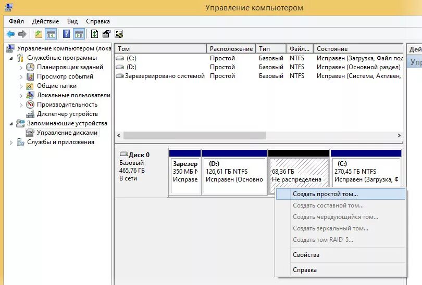
Task: Select the Зарезервировано системой volume row
Action: tap(259, 76)
